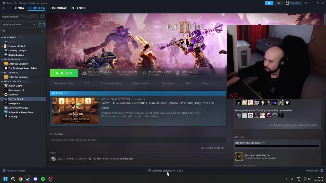Open the Soporte link
This screenshot has width=326, height=183.
[207, 83]
